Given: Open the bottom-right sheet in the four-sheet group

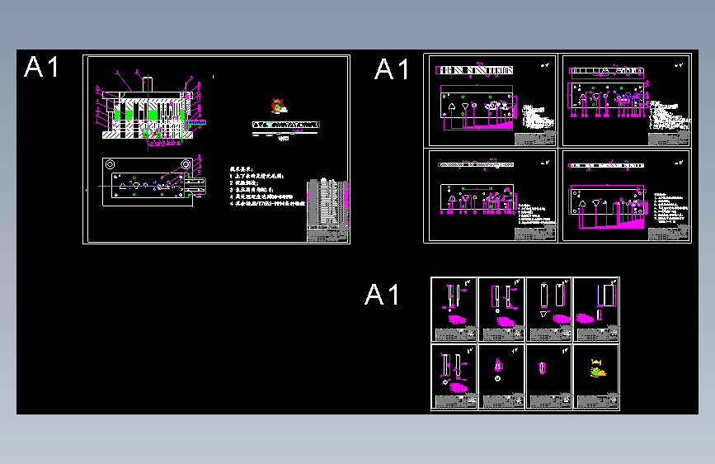Looking at the screenshot, I should 626,195.
